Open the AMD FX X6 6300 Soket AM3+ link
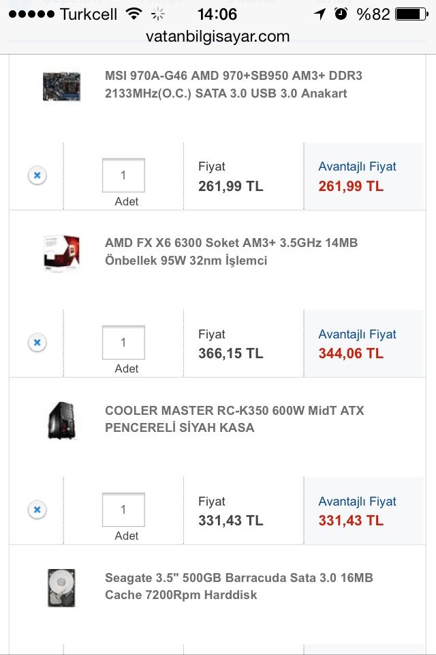This screenshot has height=655, width=436. click(x=231, y=252)
